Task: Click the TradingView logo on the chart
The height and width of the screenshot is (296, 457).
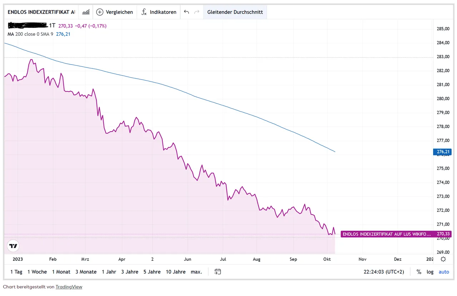Action: [x=13, y=246]
